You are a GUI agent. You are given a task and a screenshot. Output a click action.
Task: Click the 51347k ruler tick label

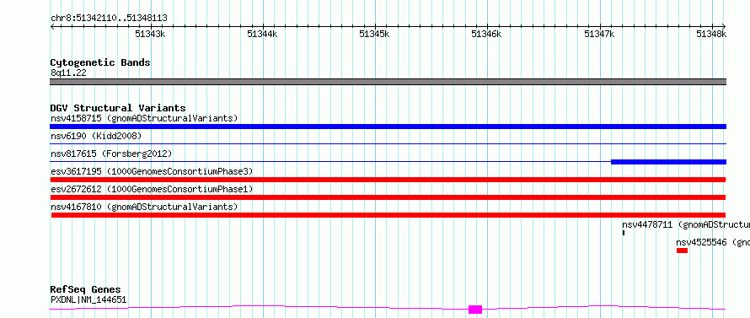[600, 34]
